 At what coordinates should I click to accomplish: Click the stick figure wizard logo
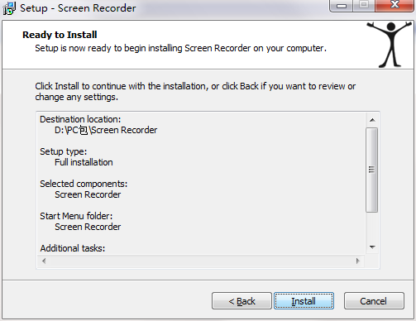(390, 45)
